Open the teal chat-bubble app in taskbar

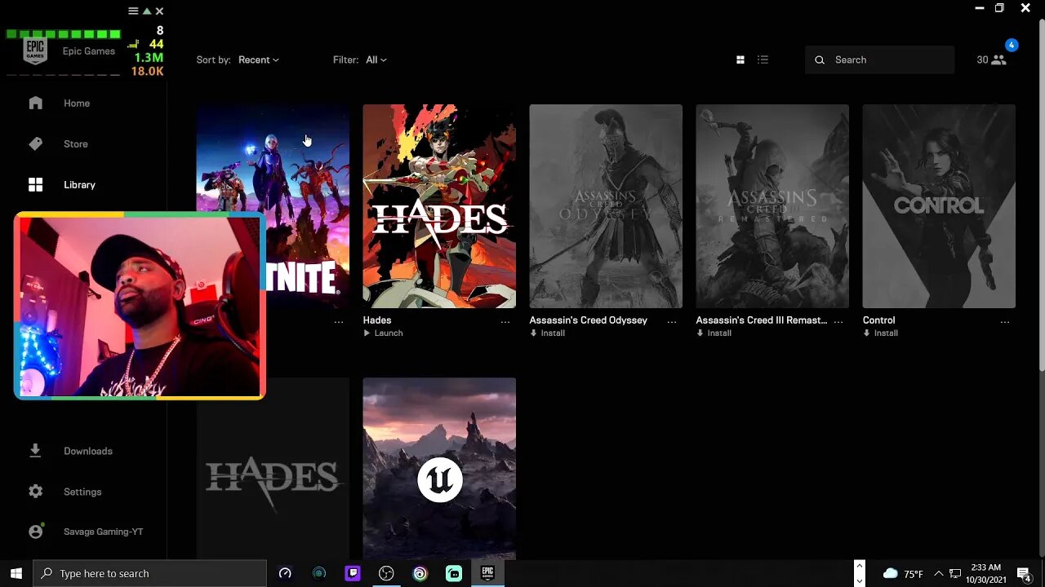[454, 573]
